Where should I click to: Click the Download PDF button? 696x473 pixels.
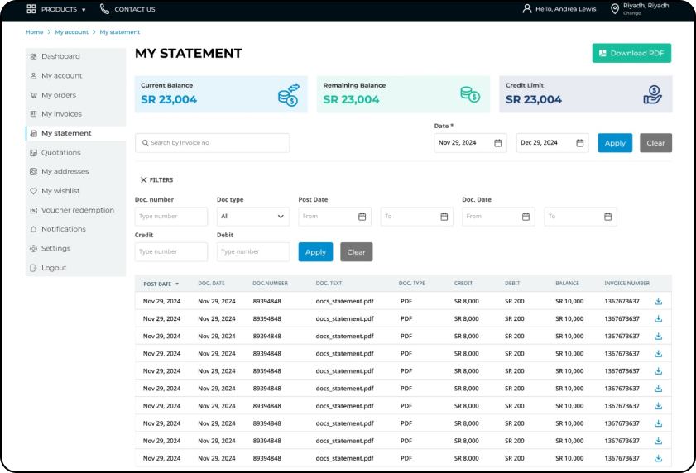pyautogui.click(x=631, y=53)
